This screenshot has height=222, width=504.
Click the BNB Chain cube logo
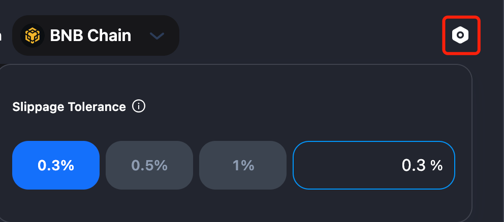click(x=33, y=35)
